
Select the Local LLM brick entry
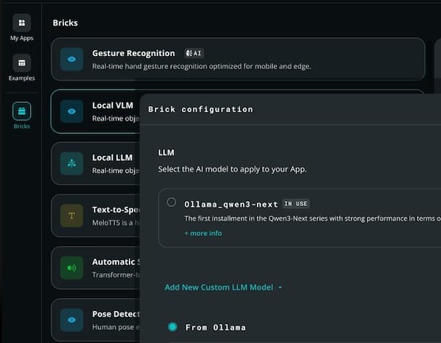[95, 163]
